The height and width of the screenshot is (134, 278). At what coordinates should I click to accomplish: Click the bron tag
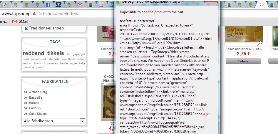point(26,59)
